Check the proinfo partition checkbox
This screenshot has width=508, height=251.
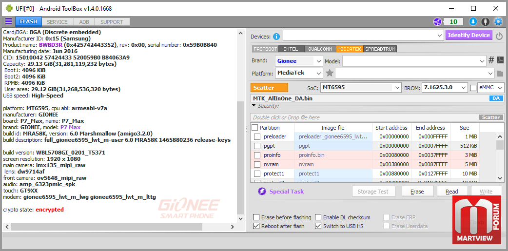(x=257, y=155)
